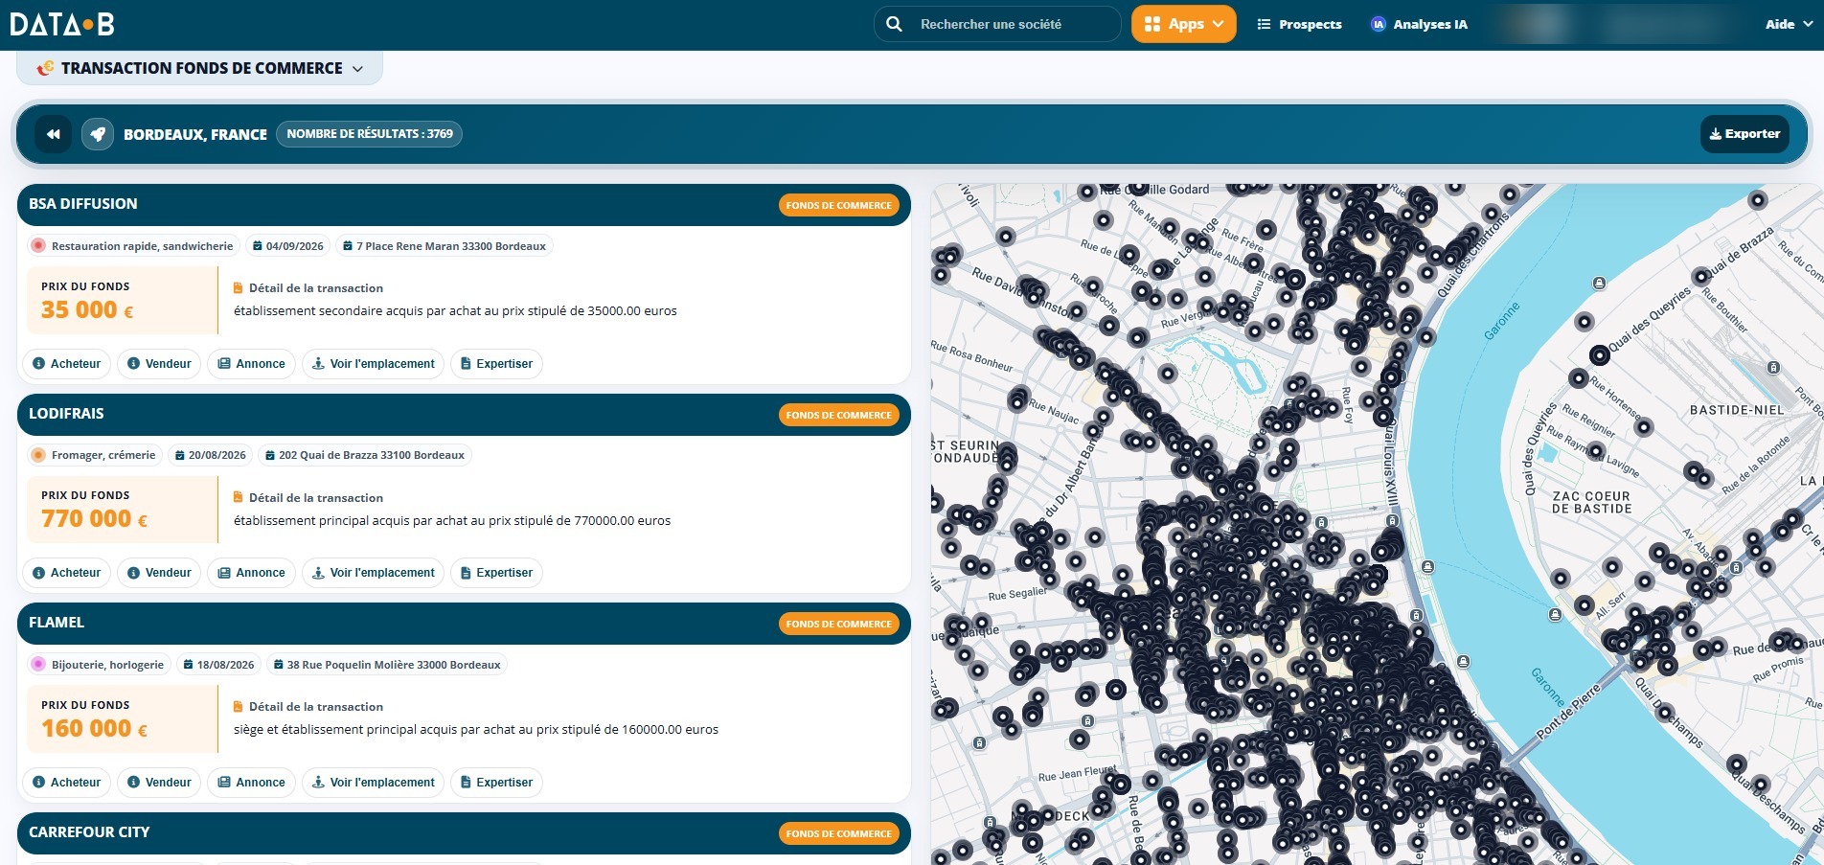
Task: Click Expertiser for FLAMEL
Action: [x=496, y=783]
